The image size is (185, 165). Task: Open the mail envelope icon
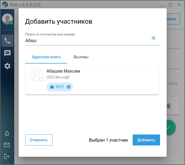[7, 145]
